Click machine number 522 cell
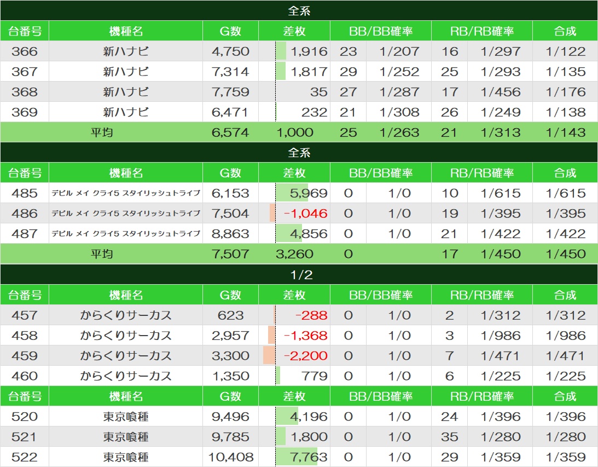Image resolution: width=598 pixels, height=467 pixels. pos(25,457)
